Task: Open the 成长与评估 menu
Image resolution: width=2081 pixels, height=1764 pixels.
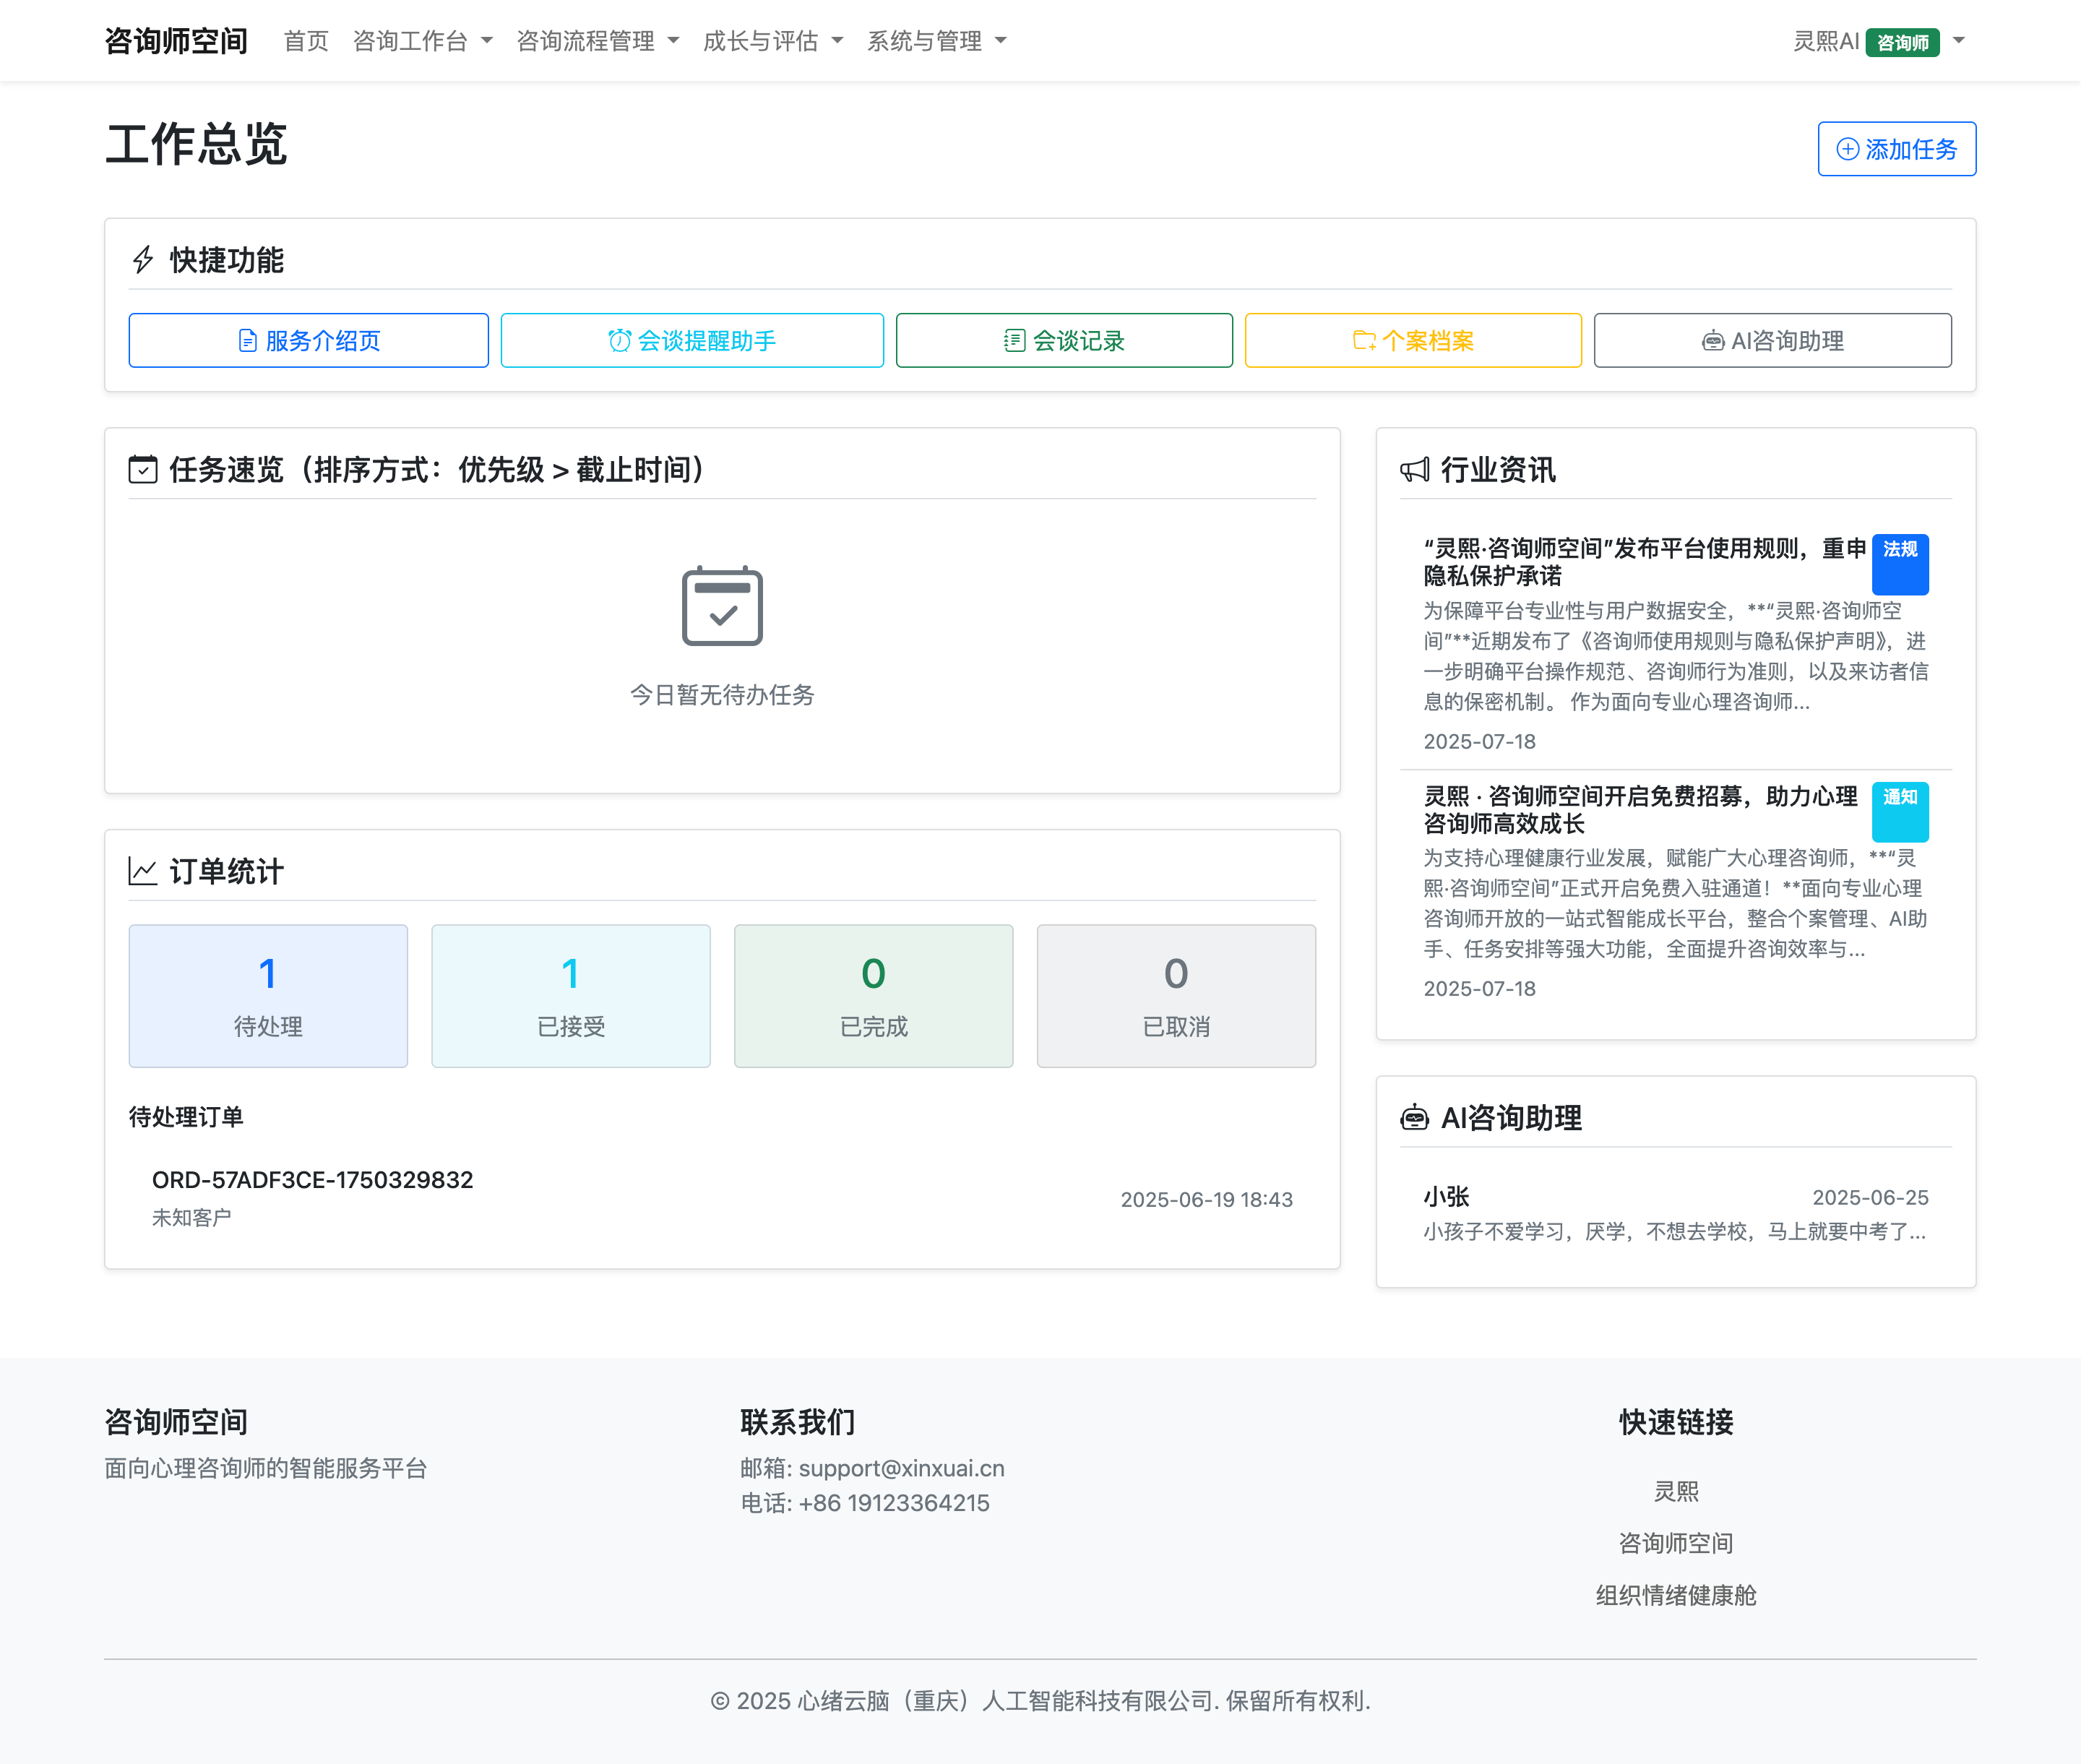Action: [772, 41]
